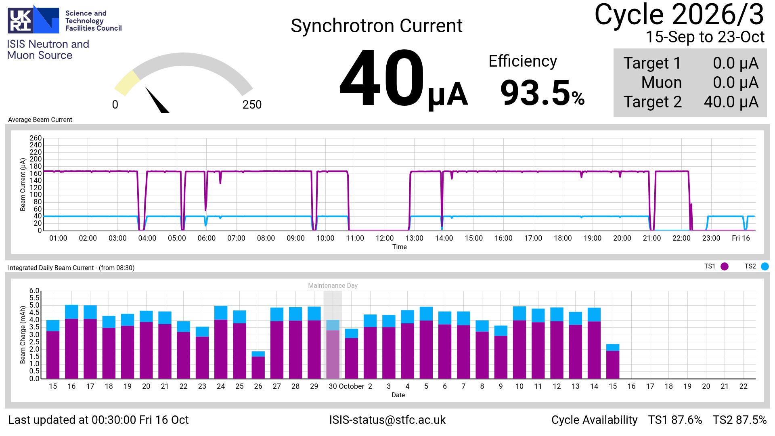Click the Target 2 40.0 µA value
Viewport: 775px width, 436px height.
[731, 102]
